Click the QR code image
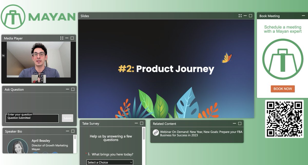The height and width of the screenshot is (165, 308). 284,119
